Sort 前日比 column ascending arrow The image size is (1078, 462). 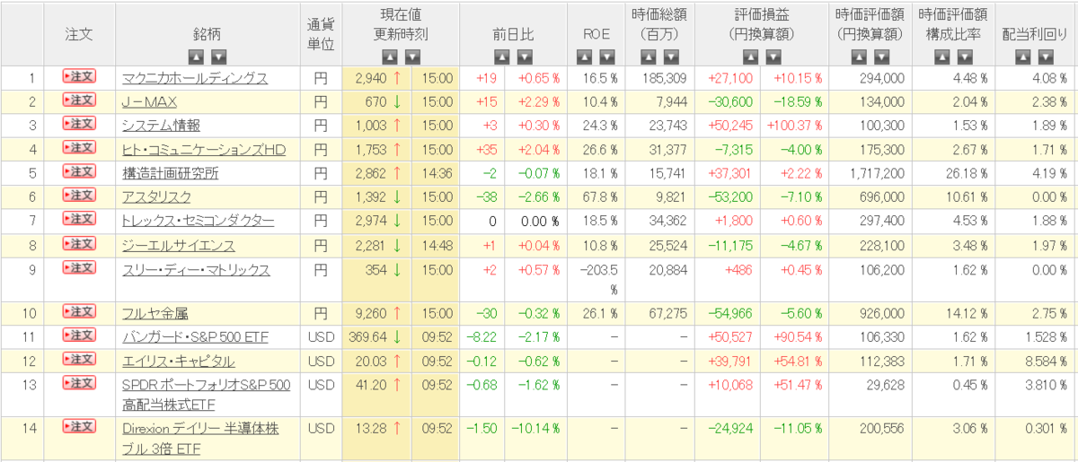click(x=501, y=57)
